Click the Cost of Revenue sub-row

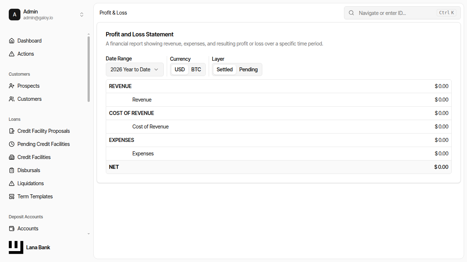(279, 127)
